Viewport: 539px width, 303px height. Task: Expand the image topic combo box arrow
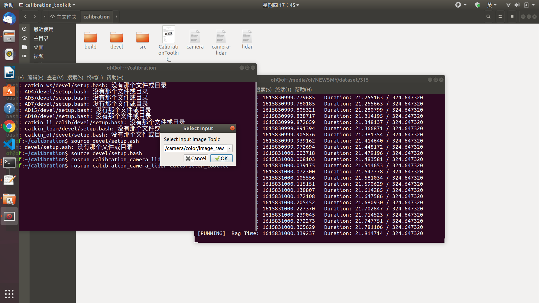(230, 148)
